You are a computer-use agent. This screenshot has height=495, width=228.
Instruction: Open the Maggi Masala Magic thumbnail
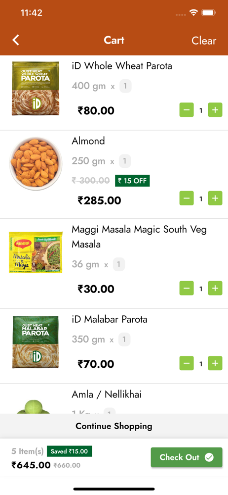tap(36, 252)
